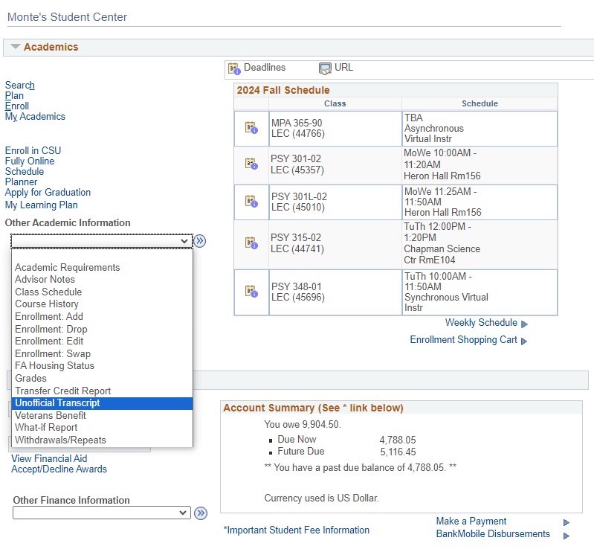This screenshot has height=555, width=594.
Task: Open deadlines icon for PSY 348-01
Action: click(x=251, y=292)
